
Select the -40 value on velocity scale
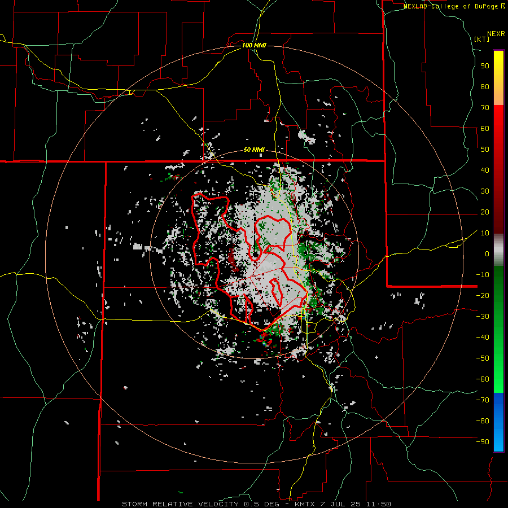point(483,338)
